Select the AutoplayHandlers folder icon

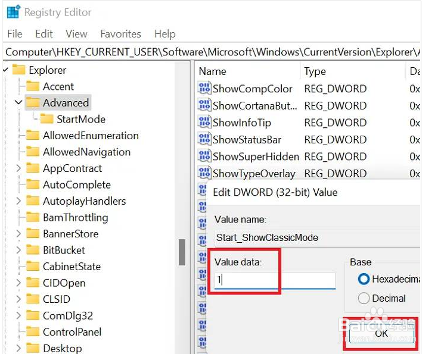(x=33, y=201)
